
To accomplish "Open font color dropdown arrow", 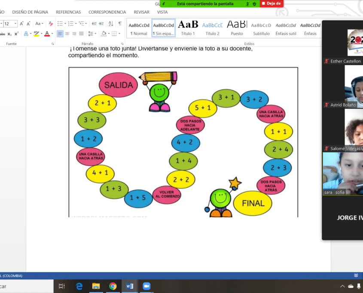I will coord(52,34).
